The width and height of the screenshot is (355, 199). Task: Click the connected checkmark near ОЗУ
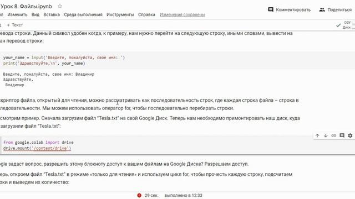[338, 25]
